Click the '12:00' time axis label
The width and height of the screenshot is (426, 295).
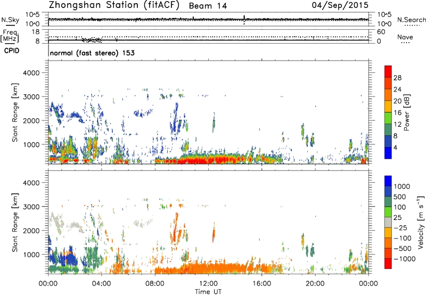tap(208, 284)
